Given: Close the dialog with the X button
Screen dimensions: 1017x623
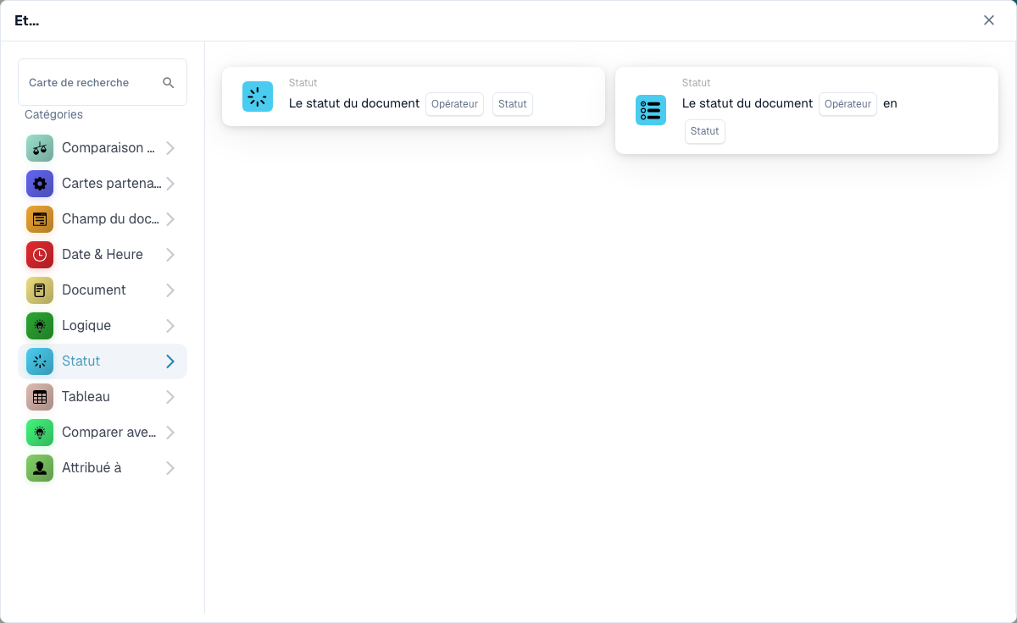Looking at the screenshot, I should click(989, 20).
